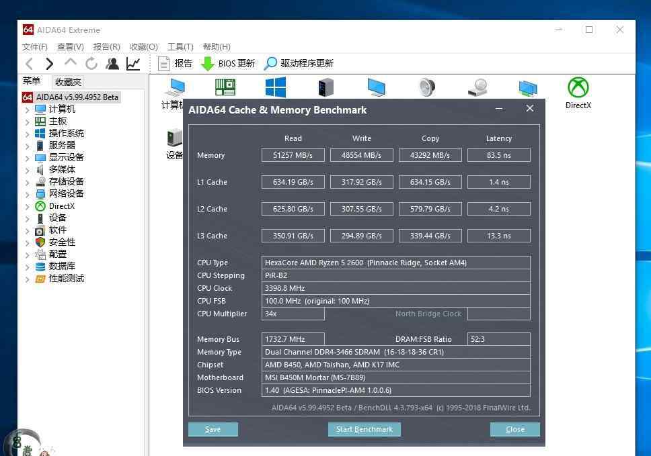
Task: Click the AIDA64 Extreme title bar logo
Action: coord(28,30)
